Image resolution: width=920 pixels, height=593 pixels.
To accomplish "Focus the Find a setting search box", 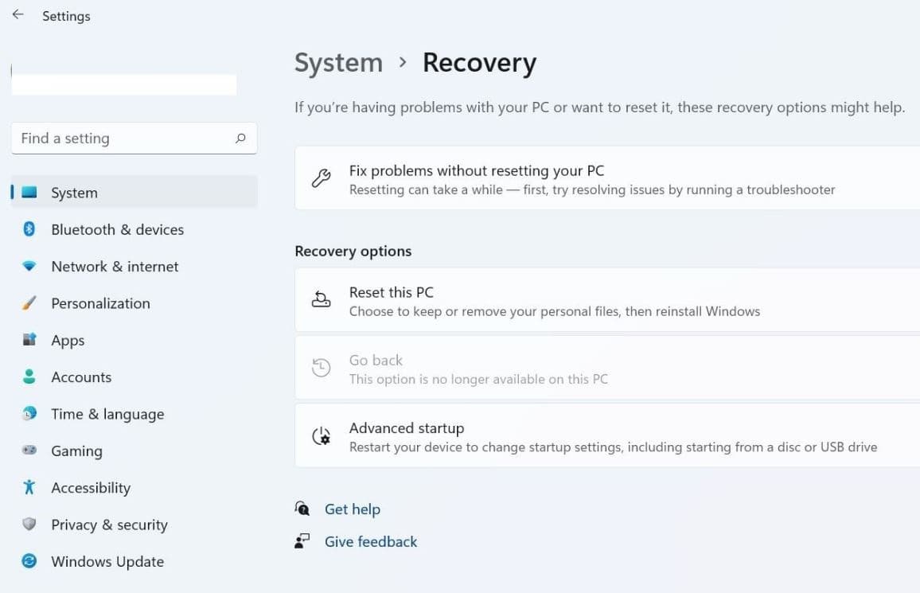I will click(x=119, y=138).
